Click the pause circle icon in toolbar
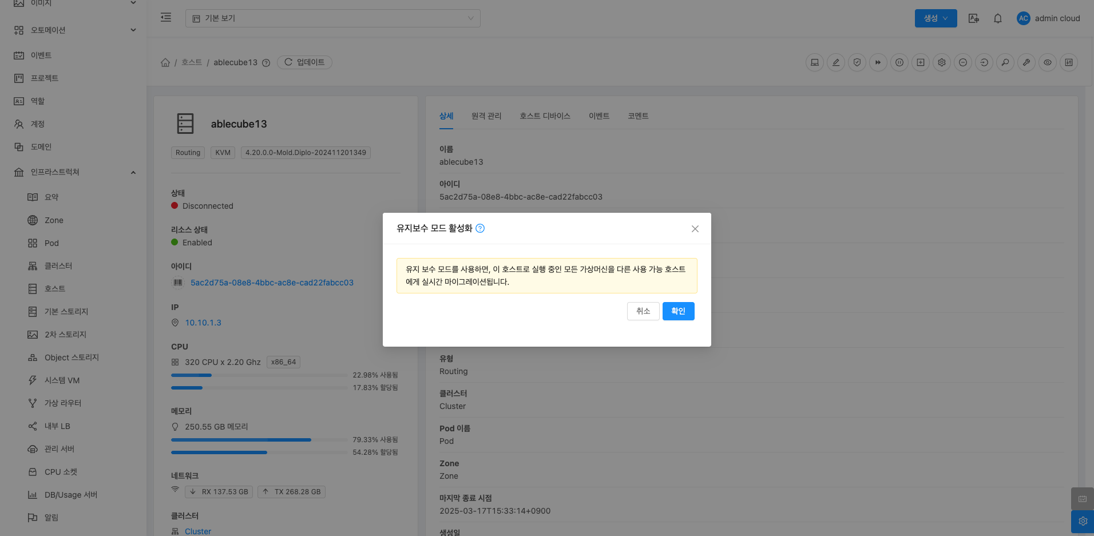 click(x=899, y=62)
